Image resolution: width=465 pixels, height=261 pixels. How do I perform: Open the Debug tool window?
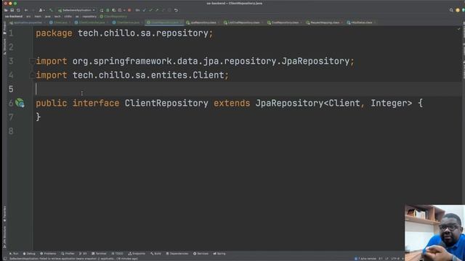coord(29,254)
